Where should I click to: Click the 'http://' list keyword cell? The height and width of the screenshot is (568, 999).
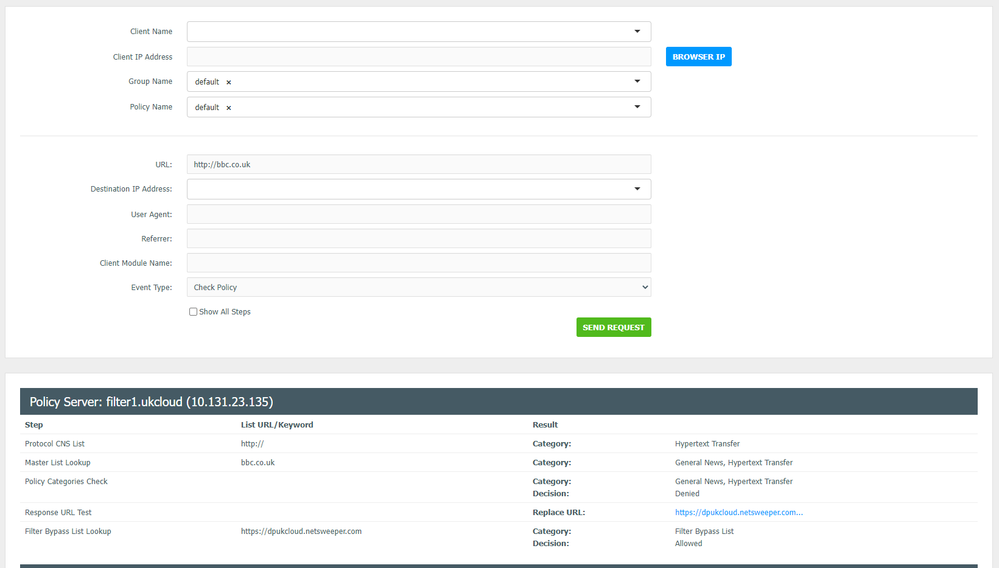253,444
